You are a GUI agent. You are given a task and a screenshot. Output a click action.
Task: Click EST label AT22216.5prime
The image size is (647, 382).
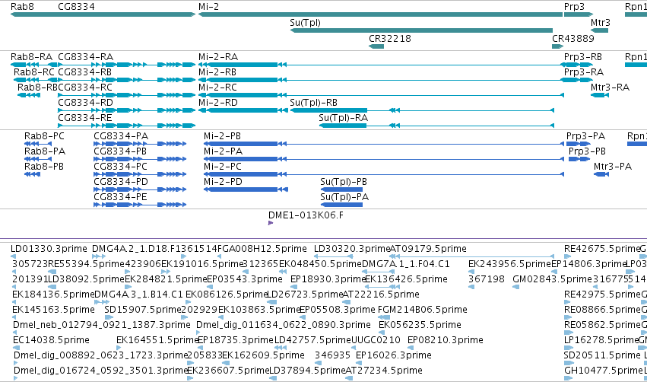[x=382, y=294]
